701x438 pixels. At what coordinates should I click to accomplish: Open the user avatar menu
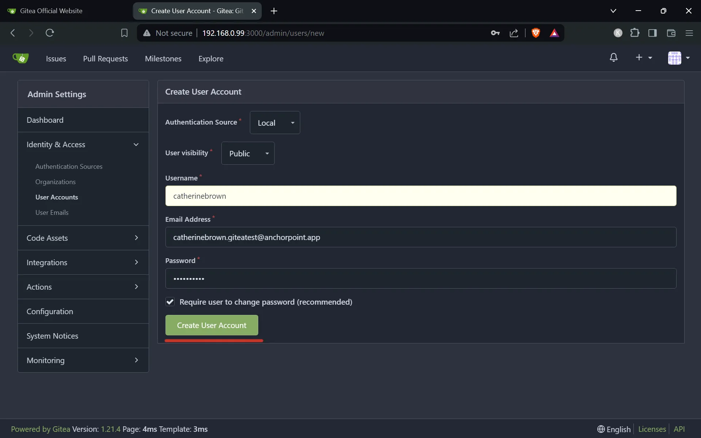[x=679, y=58]
